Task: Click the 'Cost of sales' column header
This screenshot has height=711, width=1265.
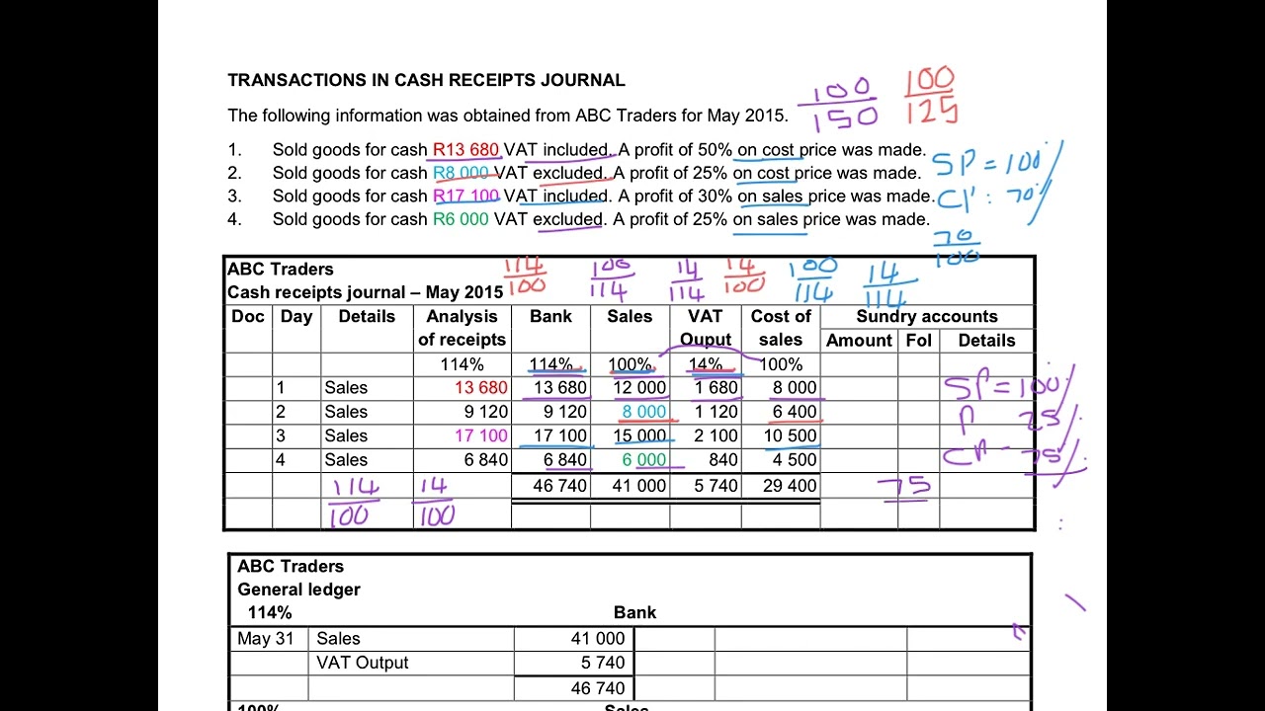Action: 781,328
